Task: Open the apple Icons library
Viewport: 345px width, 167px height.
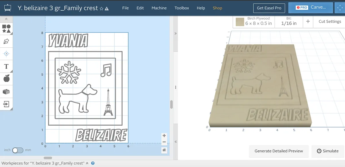Action: coord(6,78)
